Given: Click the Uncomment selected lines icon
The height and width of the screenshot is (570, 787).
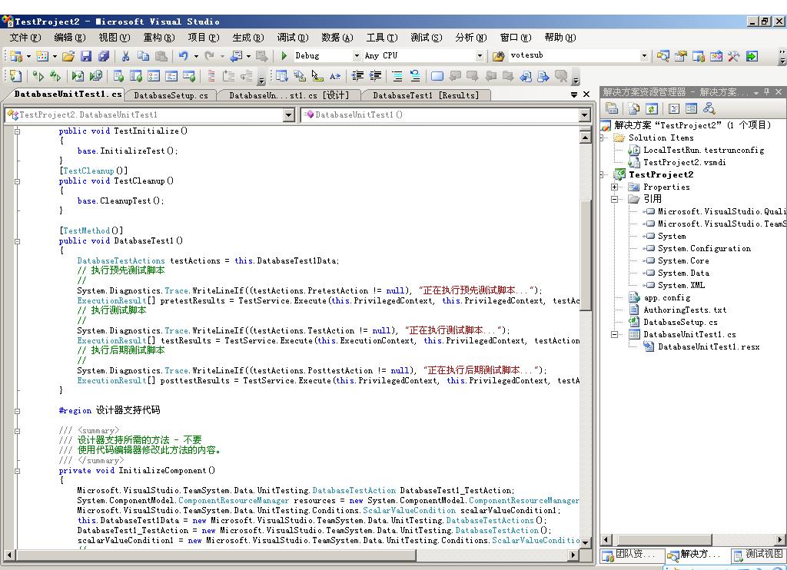Looking at the screenshot, I should pos(415,76).
